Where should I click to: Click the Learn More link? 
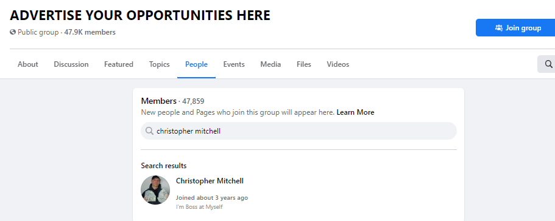[355, 112]
